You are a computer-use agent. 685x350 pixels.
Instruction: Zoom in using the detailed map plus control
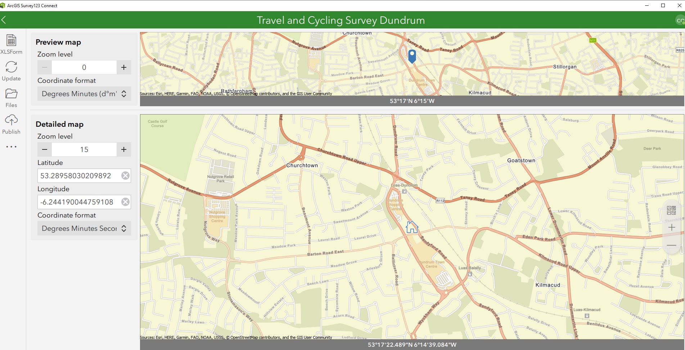pyautogui.click(x=672, y=227)
